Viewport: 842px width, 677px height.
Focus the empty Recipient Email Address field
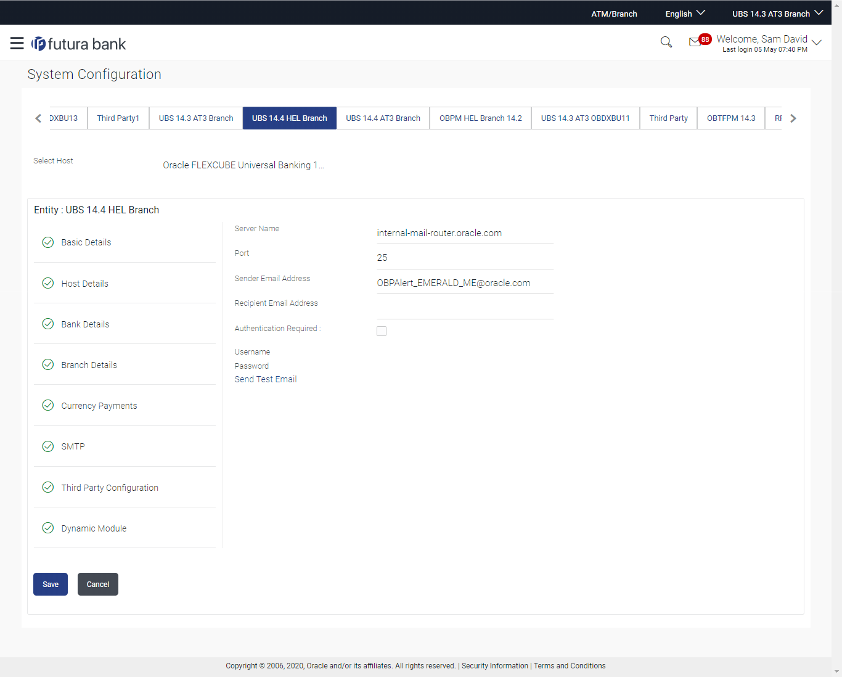click(465, 308)
